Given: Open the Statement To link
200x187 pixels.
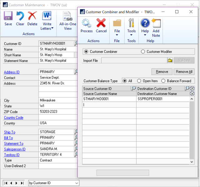Looking at the screenshot, I should tap(14, 143).
